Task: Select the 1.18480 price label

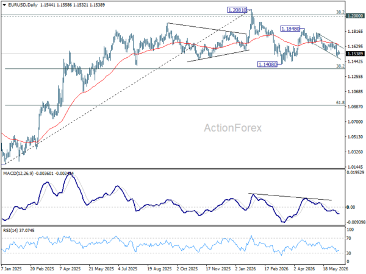Action: (290, 29)
